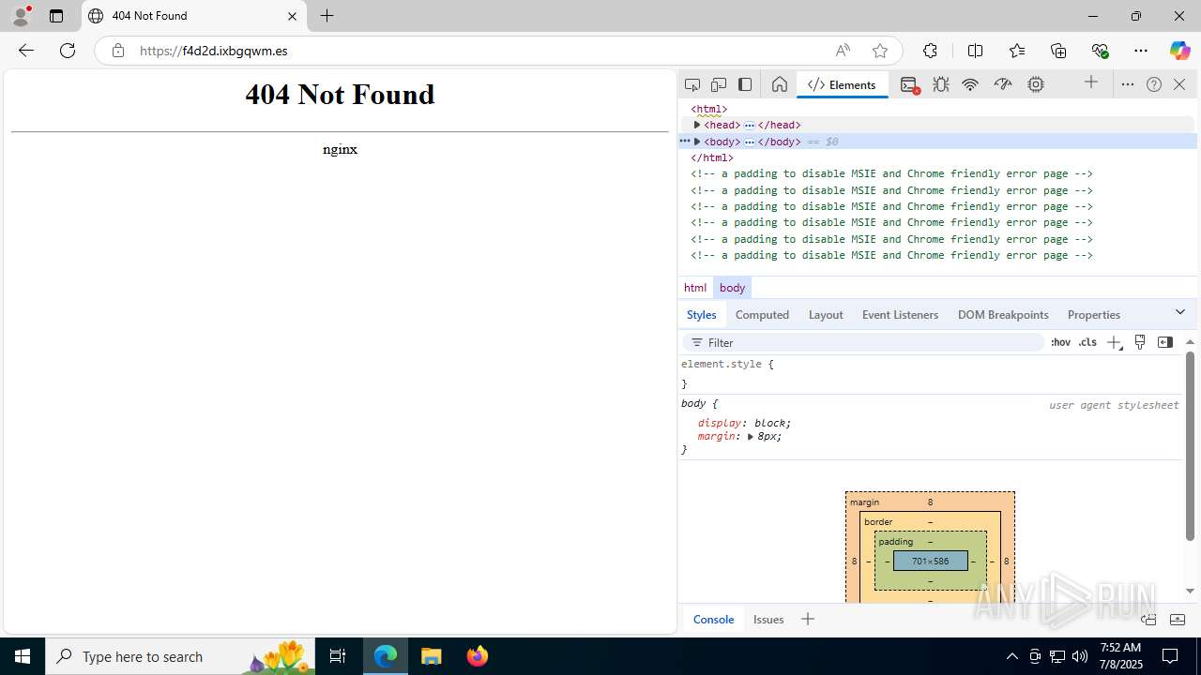Switch to the Elements tool tab

pos(842,84)
